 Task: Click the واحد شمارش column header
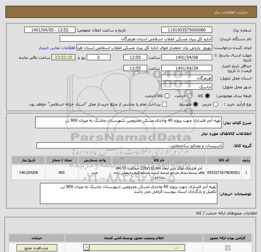point(95,160)
